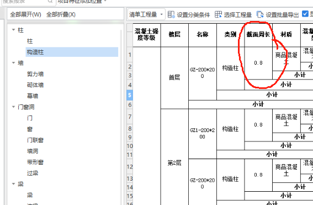Screen dimensions: 313x205
Task: Select 剪力墙 in the tree
Action: (x=35, y=74)
